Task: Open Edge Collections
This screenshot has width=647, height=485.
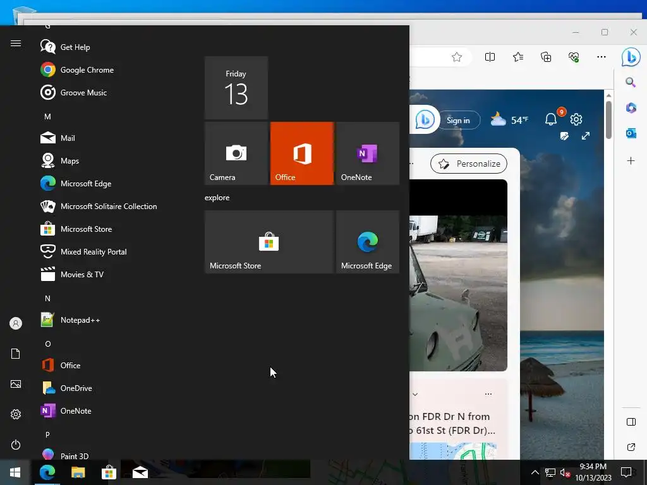Action: 546,57
